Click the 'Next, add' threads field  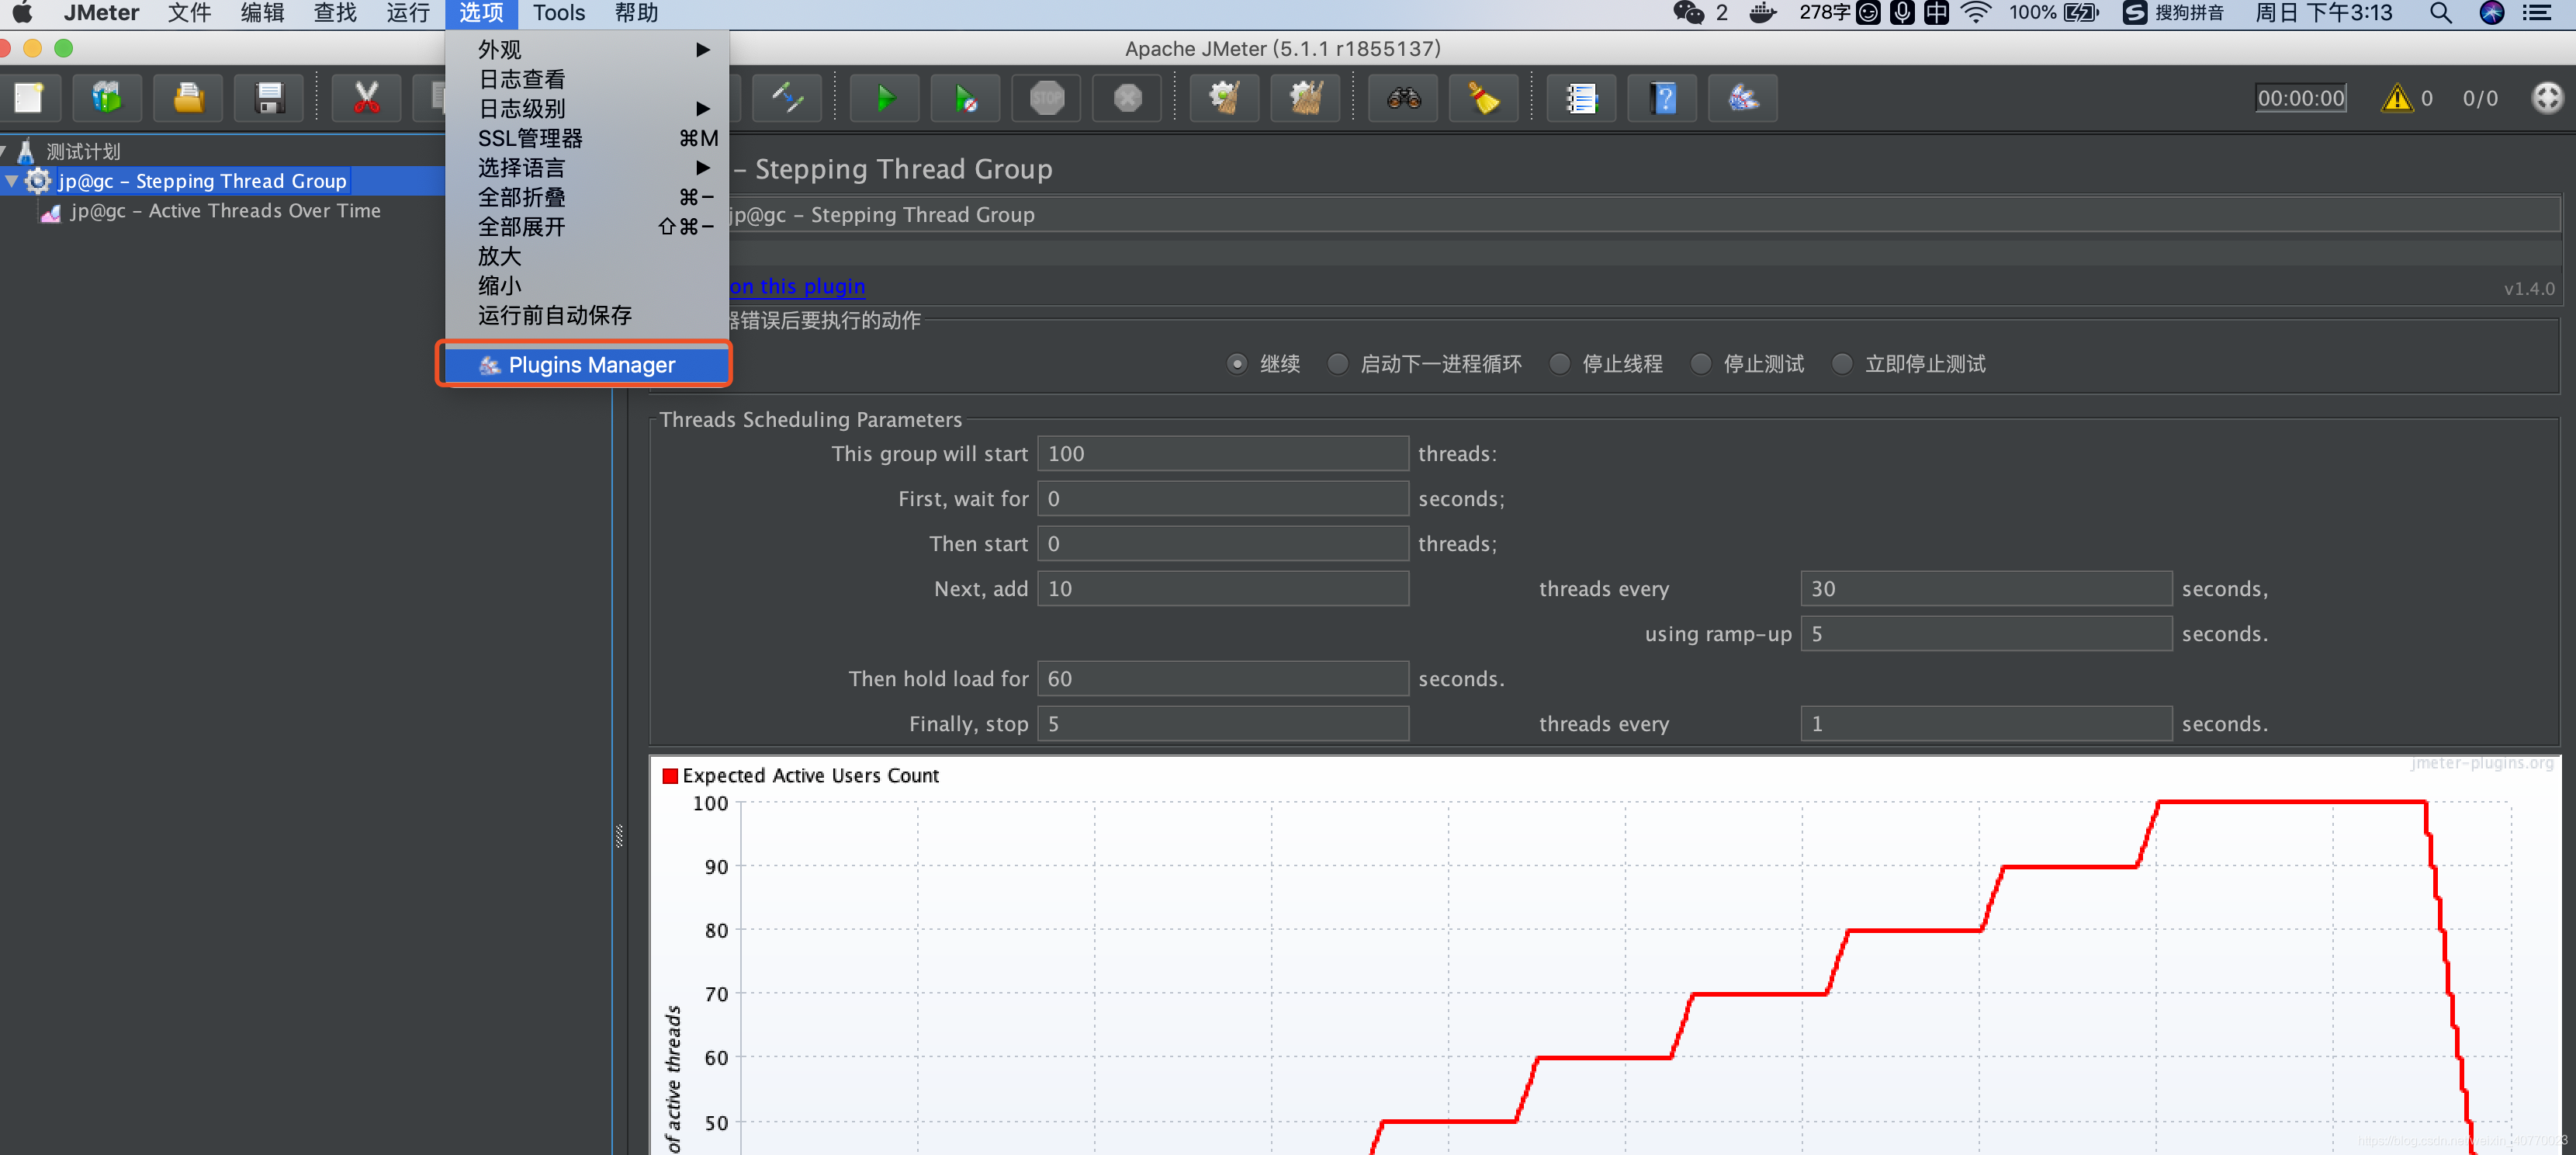click(1222, 589)
